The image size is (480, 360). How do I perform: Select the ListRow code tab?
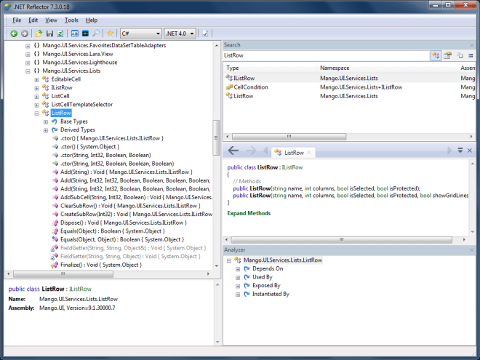click(x=293, y=153)
